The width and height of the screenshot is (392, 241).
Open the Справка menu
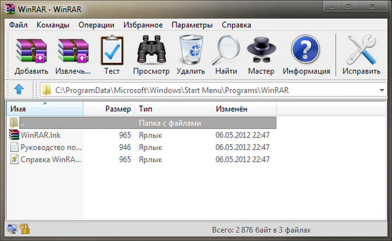pos(237,25)
